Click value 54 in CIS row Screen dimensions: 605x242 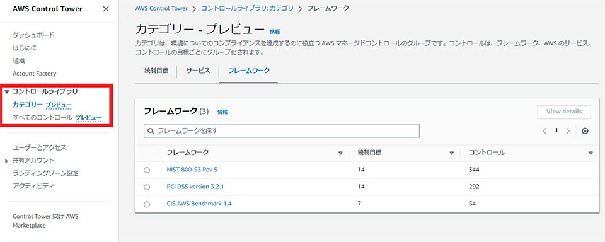point(472,204)
